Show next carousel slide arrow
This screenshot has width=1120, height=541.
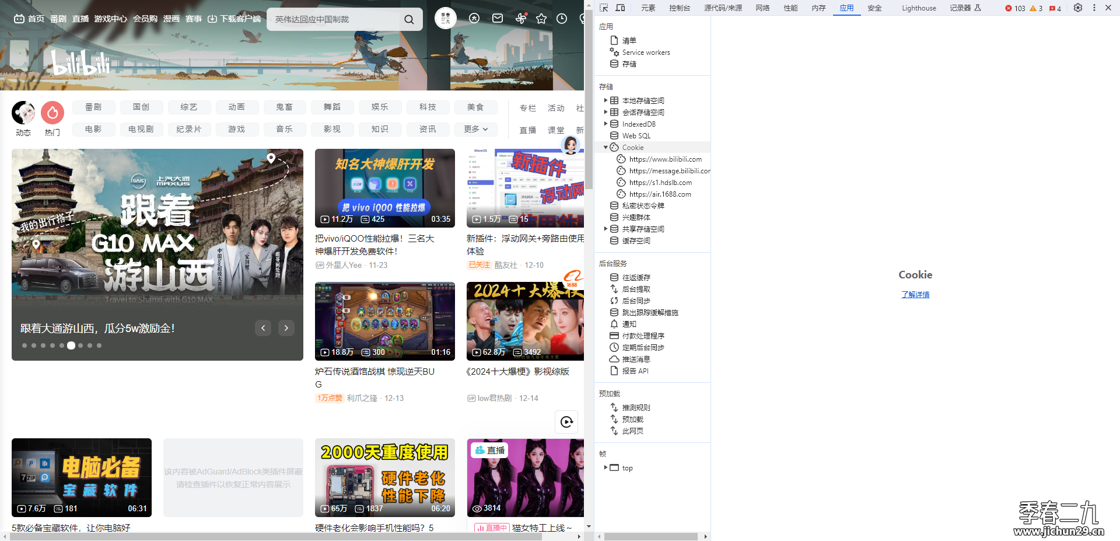[x=286, y=328]
